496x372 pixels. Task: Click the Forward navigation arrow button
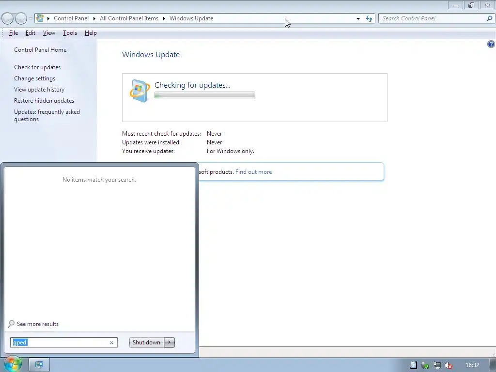[x=21, y=19]
